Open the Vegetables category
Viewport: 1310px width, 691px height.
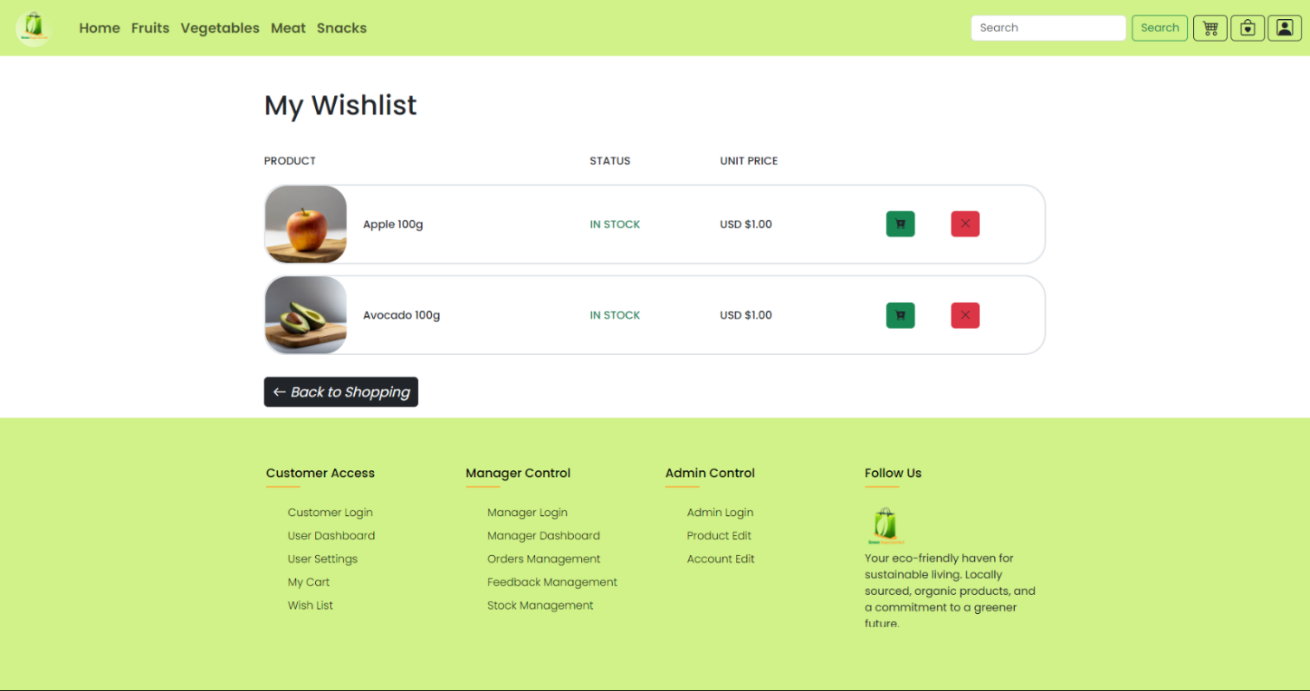[220, 28]
